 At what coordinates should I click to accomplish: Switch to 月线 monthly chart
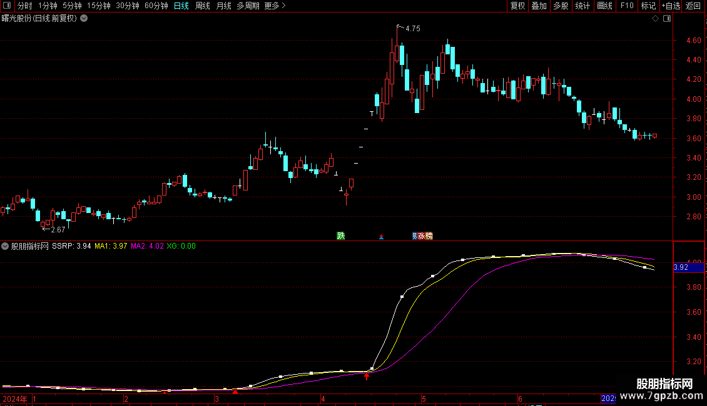223,6
